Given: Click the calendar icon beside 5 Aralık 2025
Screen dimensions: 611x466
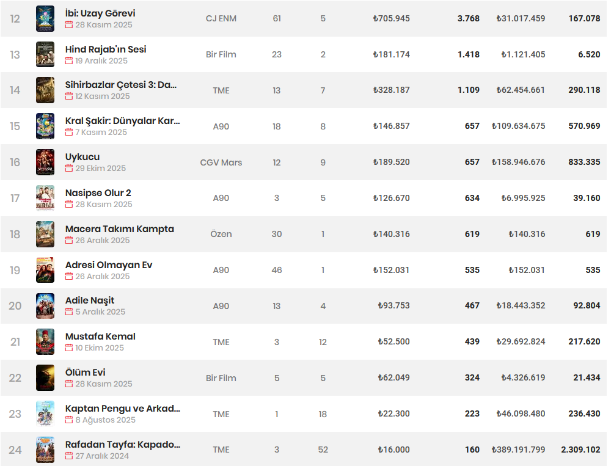Looking at the screenshot, I should coord(69,311).
